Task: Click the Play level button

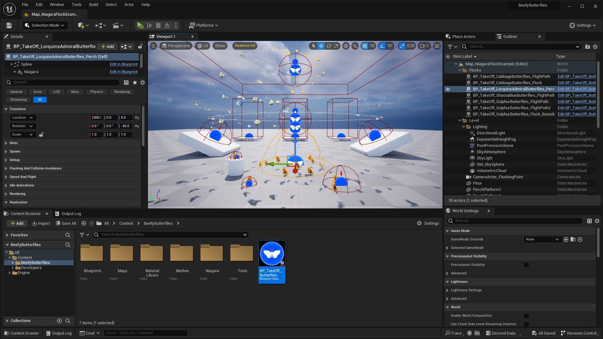Action: (x=140, y=25)
